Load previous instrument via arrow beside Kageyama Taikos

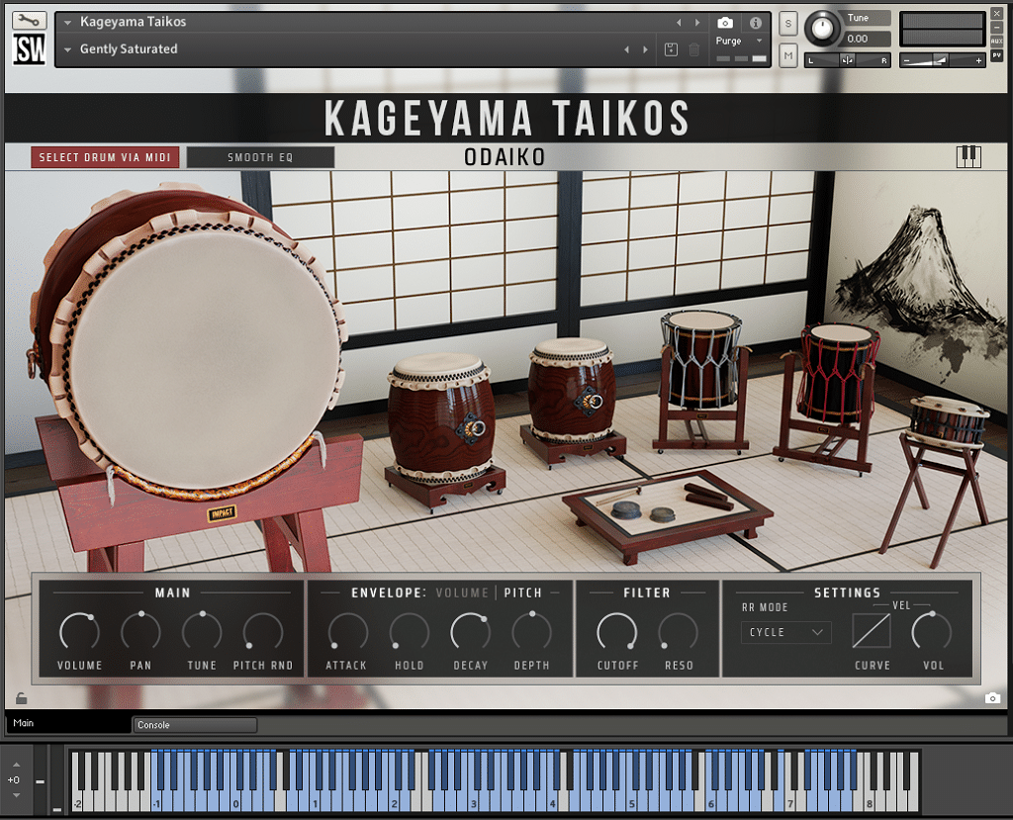tap(679, 23)
